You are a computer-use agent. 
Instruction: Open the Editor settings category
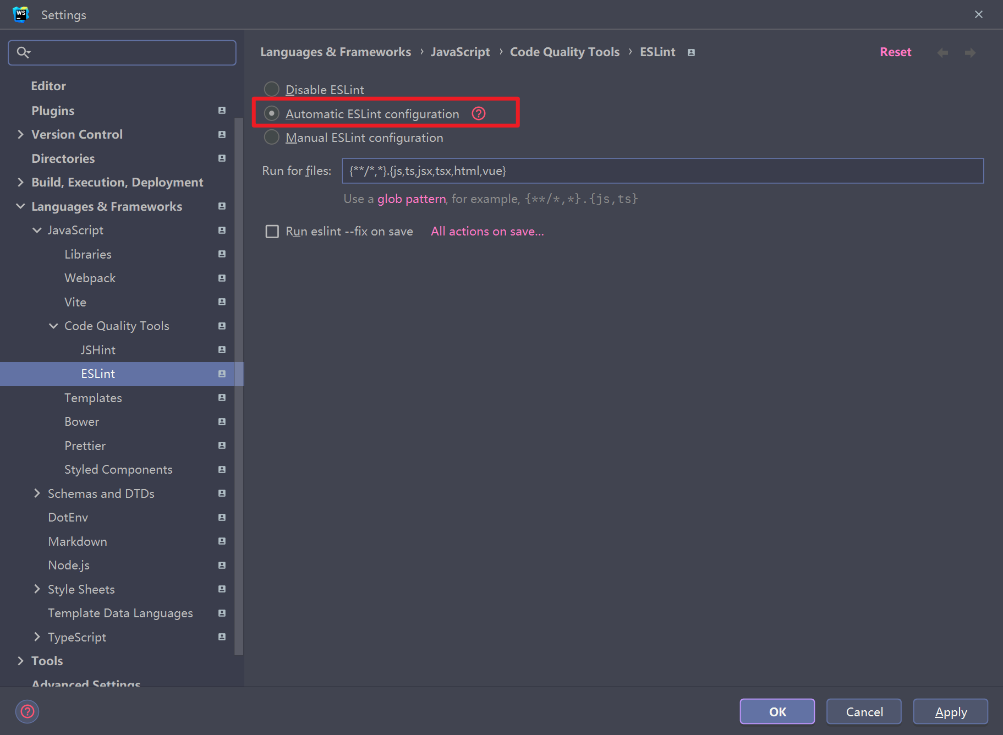click(48, 86)
